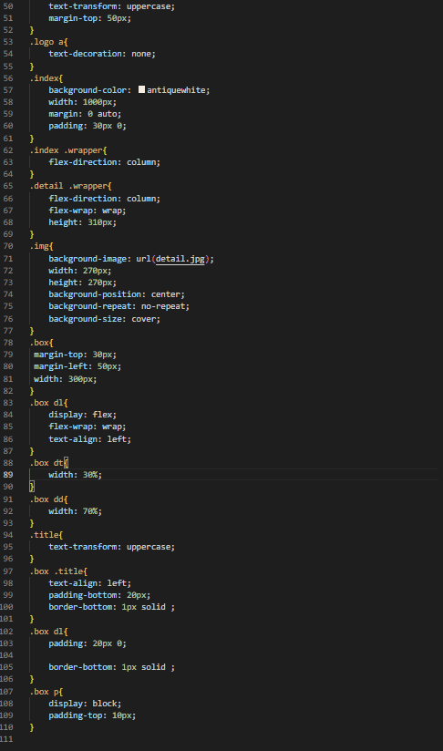Screen dimensions: 443x751
Task: Click the closing brace on line 90
Action: tap(32, 487)
